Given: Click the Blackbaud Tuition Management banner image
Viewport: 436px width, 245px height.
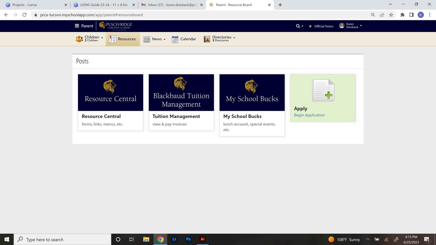Looking at the screenshot, I should coord(181,92).
